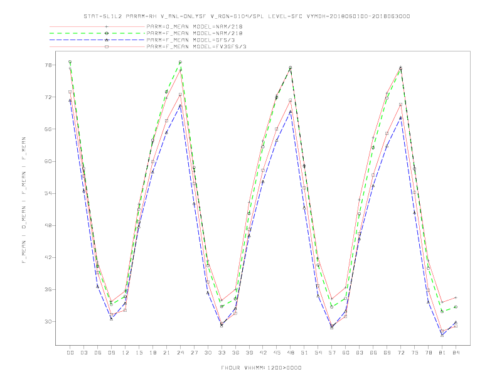
Task: Click y-axis tick label 36
Action: (48, 289)
